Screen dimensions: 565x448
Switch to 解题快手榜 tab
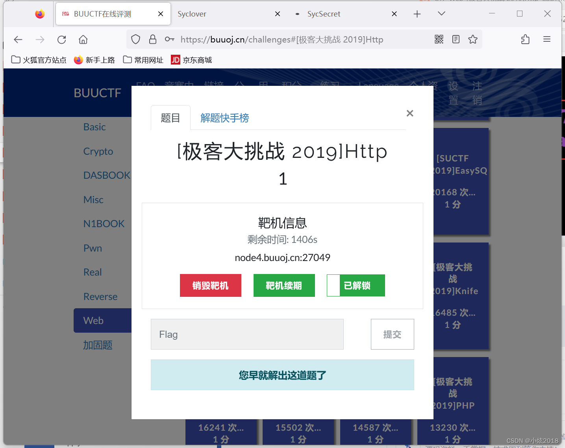click(x=224, y=118)
